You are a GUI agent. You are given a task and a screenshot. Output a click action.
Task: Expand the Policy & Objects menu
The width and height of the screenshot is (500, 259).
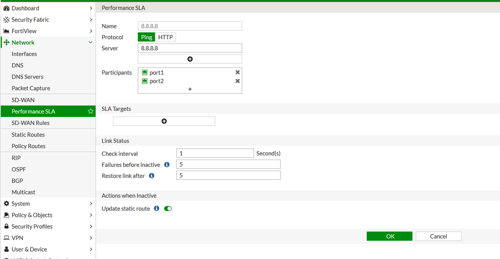91,215
